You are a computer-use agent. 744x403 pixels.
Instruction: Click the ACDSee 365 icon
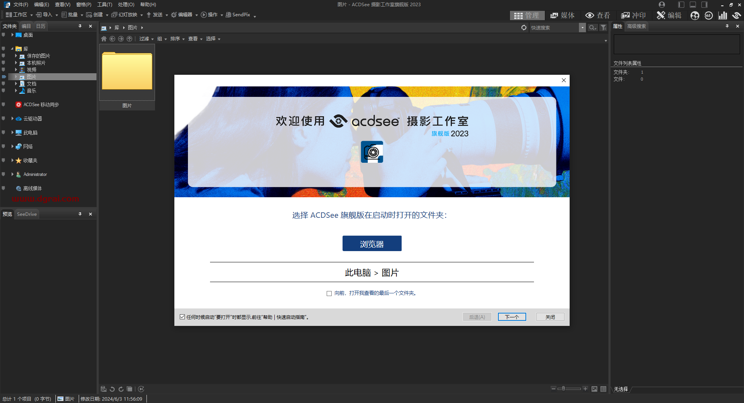point(709,15)
